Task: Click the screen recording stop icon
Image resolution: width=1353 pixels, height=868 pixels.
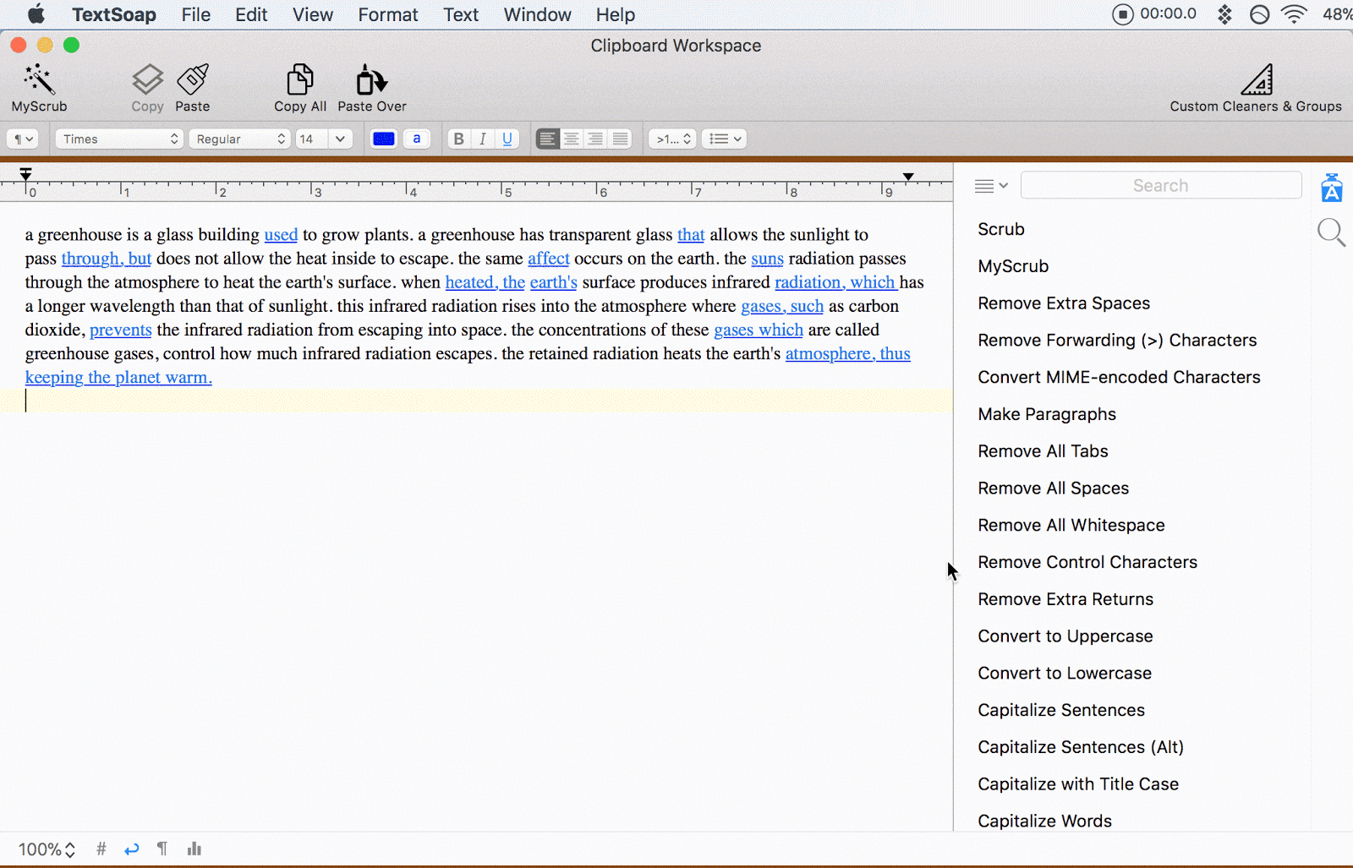Action: pyautogui.click(x=1122, y=14)
